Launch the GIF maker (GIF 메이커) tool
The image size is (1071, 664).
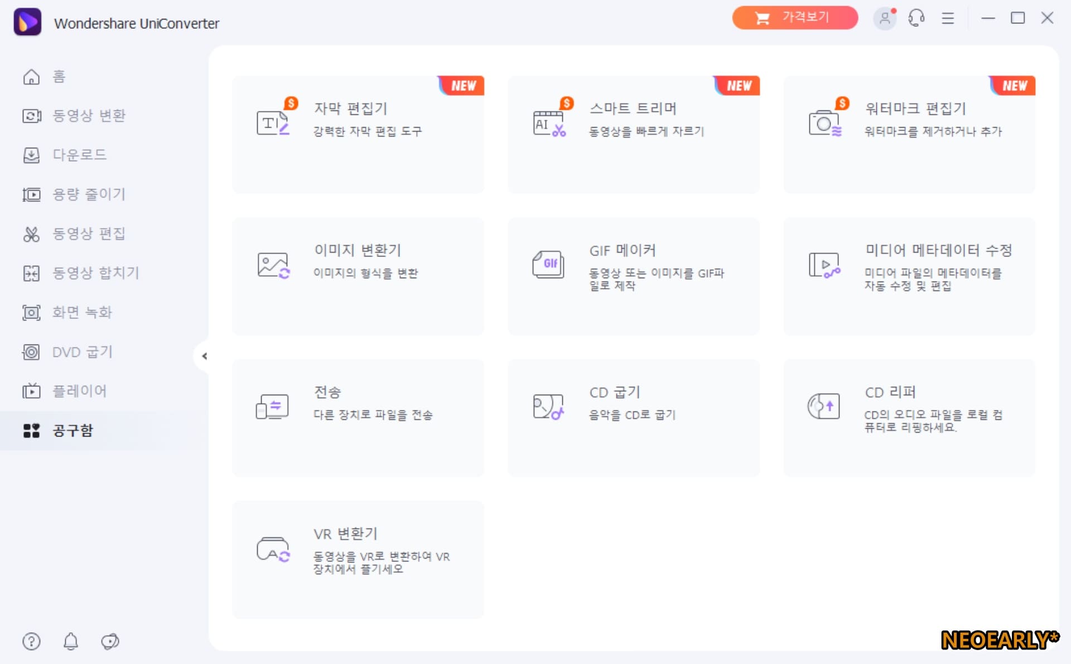633,277
